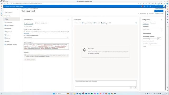
Task: Select Parameters tab in Configuration
Action: pos(153,23)
